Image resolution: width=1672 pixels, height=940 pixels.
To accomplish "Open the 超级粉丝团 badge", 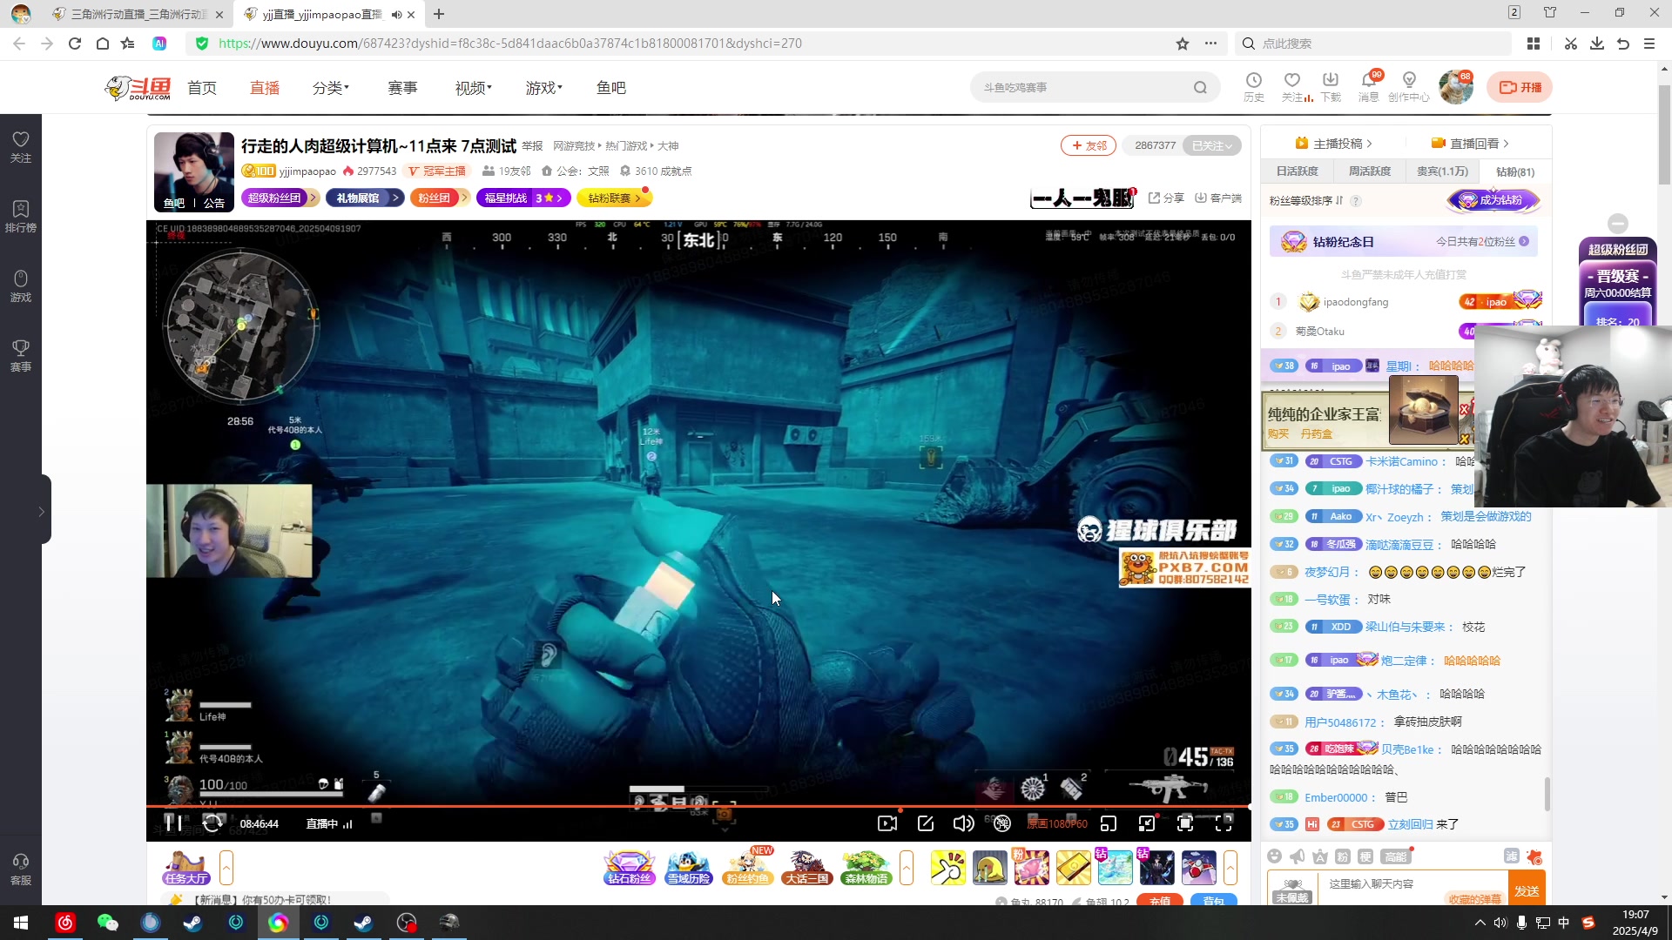I will coord(280,198).
